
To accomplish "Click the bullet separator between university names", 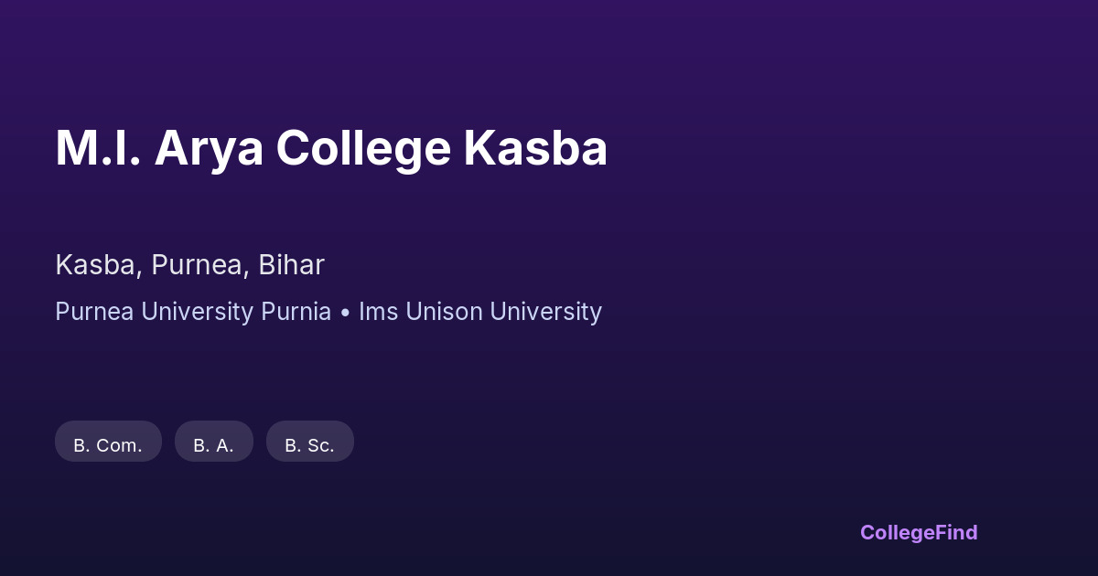I will 345,313.
